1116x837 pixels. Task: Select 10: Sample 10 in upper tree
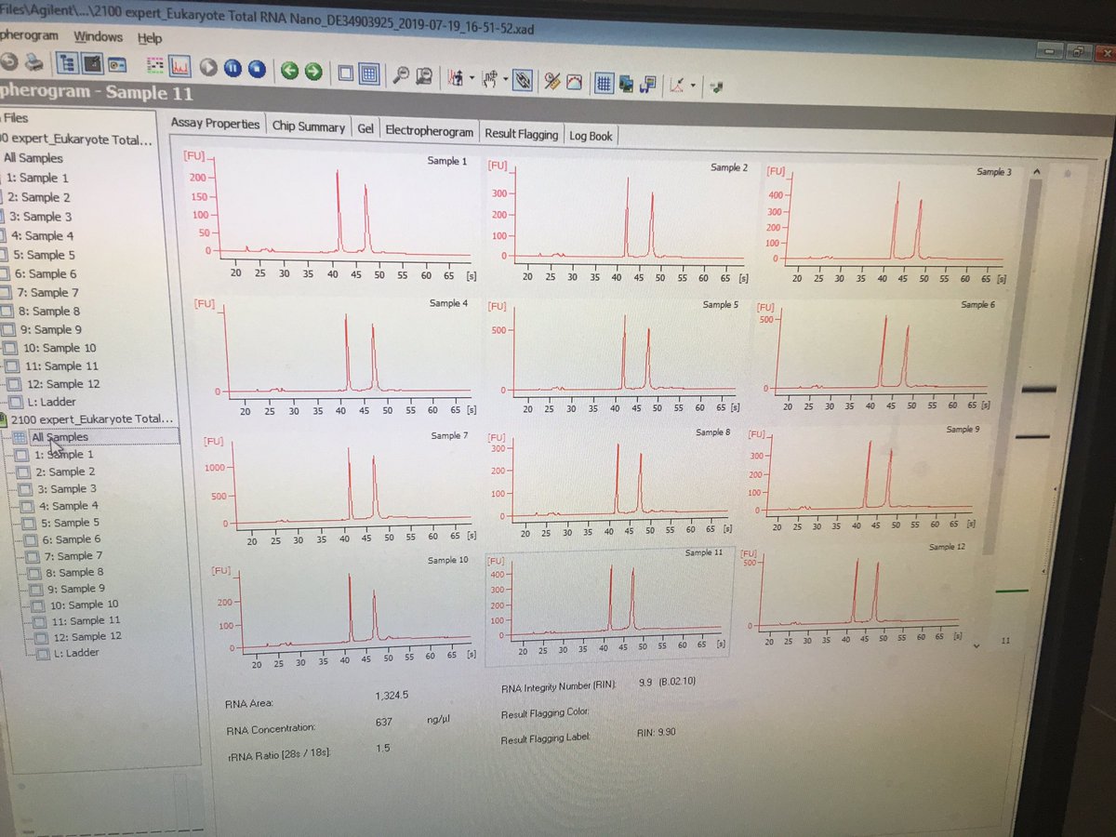pos(59,348)
